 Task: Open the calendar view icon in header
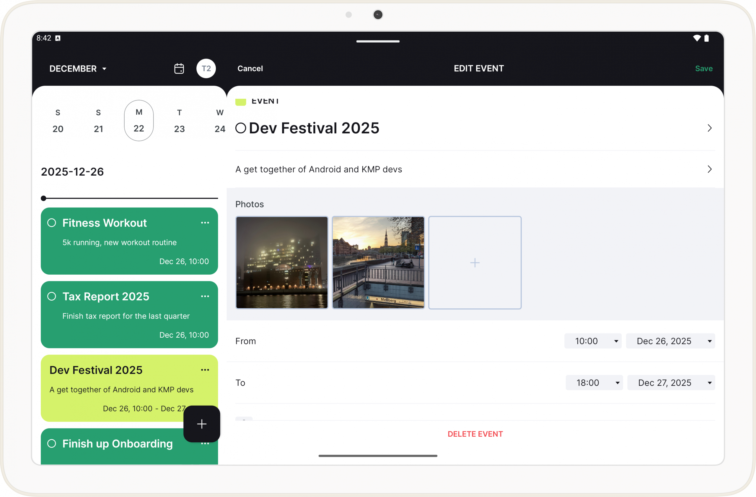[x=179, y=68]
